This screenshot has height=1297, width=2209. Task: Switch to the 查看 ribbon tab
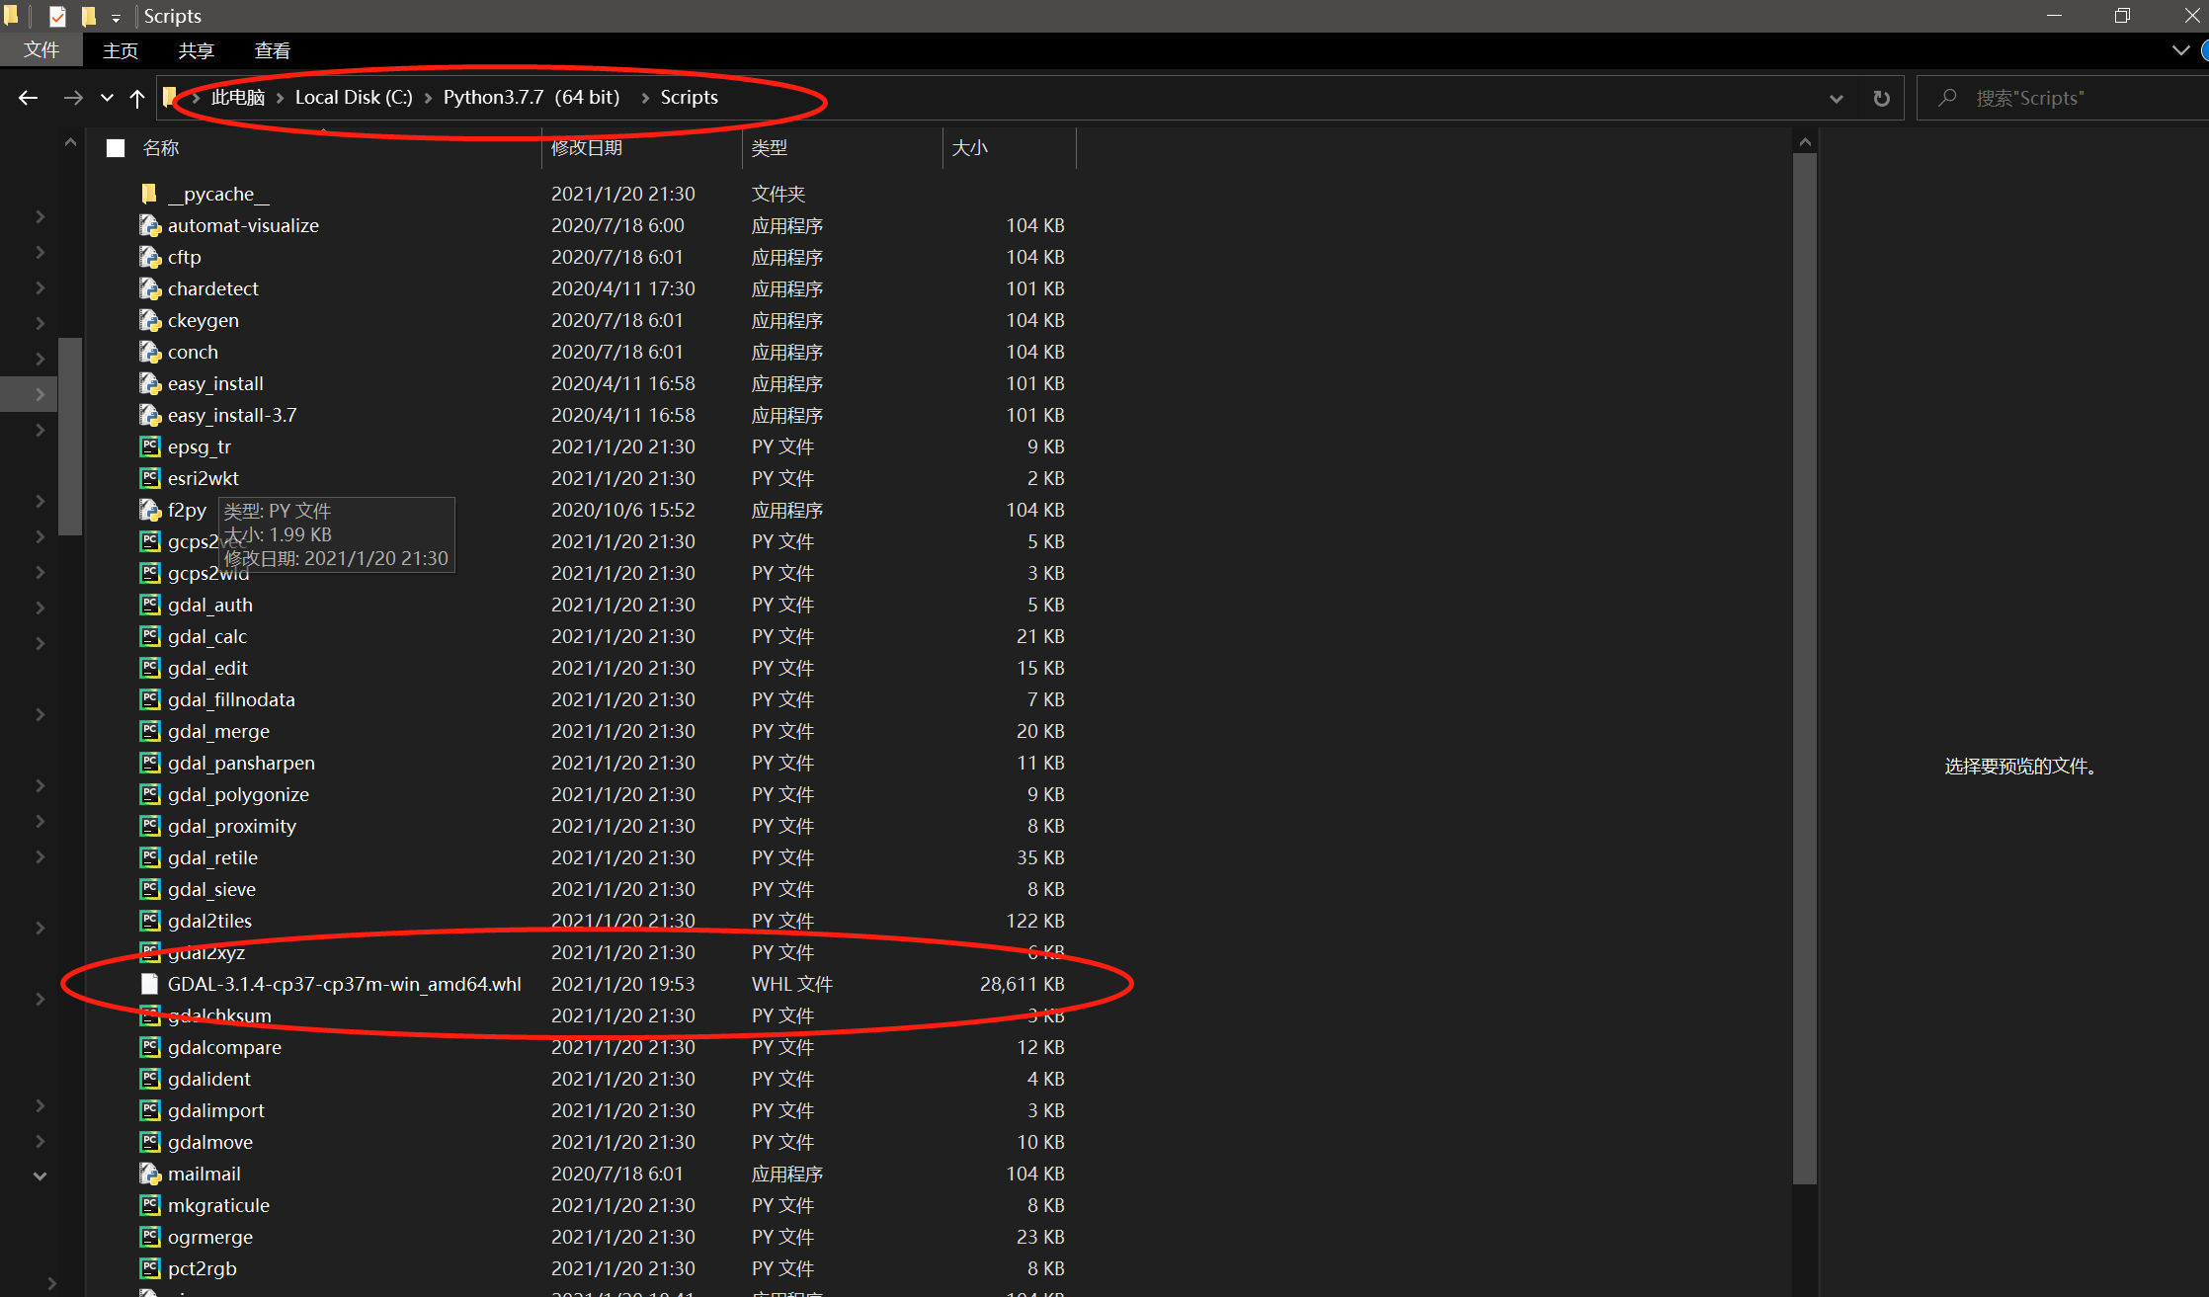point(272,50)
